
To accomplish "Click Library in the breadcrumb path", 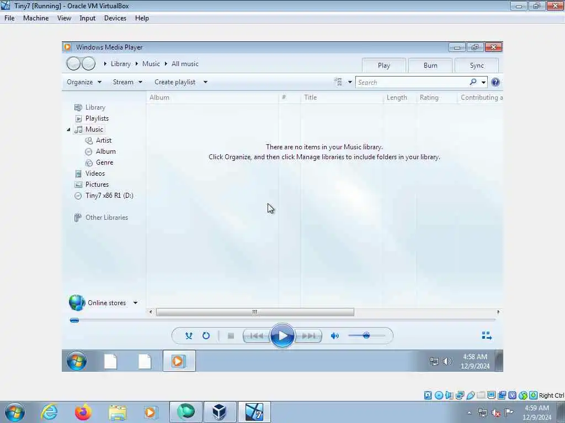I will click(120, 64).
